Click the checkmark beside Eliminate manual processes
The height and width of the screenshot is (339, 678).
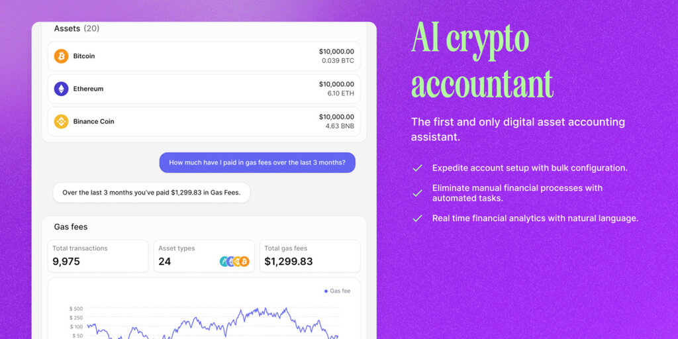[x=417, y=193]
